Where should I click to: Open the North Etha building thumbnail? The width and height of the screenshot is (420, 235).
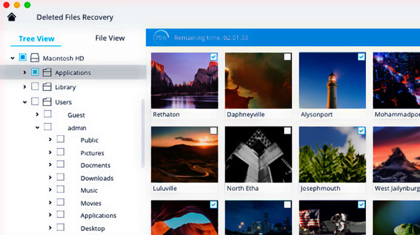(x=258, y=154)
